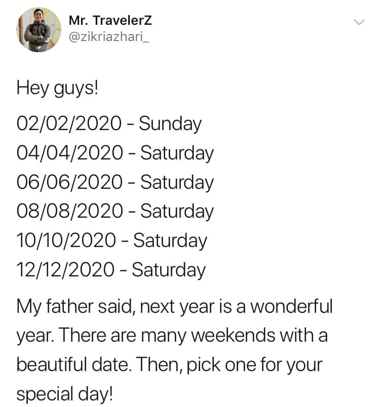
Task: Select the 04/04/2020 - Saturday line
Action: tap(115, 153)
